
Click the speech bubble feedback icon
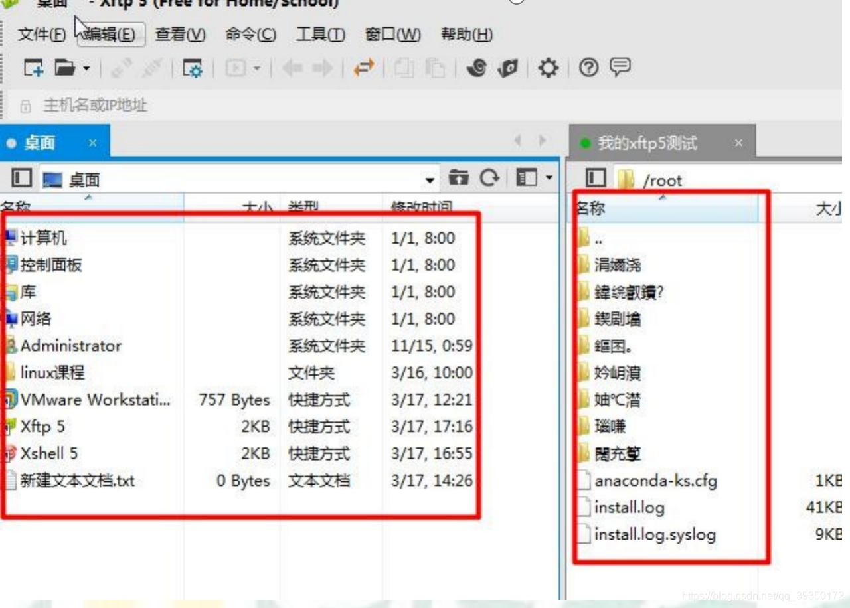coord(620,67)
